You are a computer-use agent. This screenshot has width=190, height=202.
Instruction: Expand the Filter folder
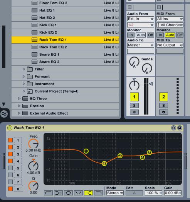point(24,69)
